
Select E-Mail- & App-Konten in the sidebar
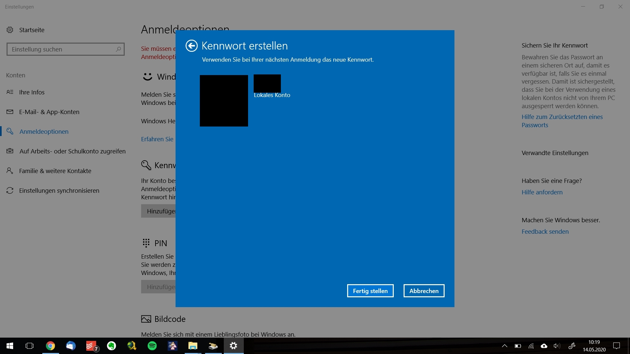pyautogui.click(x=49, y=112)
